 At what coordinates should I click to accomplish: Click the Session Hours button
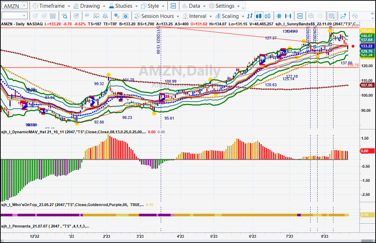154,16
